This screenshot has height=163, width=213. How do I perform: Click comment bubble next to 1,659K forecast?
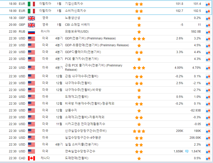[x=187, y=151]
